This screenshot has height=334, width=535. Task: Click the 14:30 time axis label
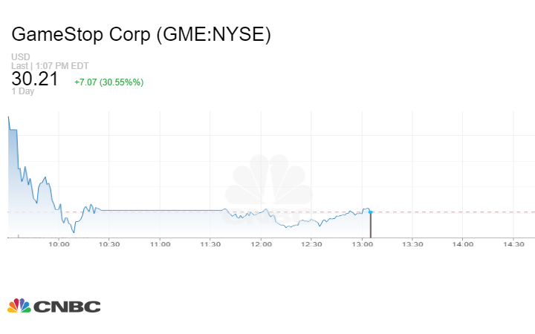(x=513, y=243)
